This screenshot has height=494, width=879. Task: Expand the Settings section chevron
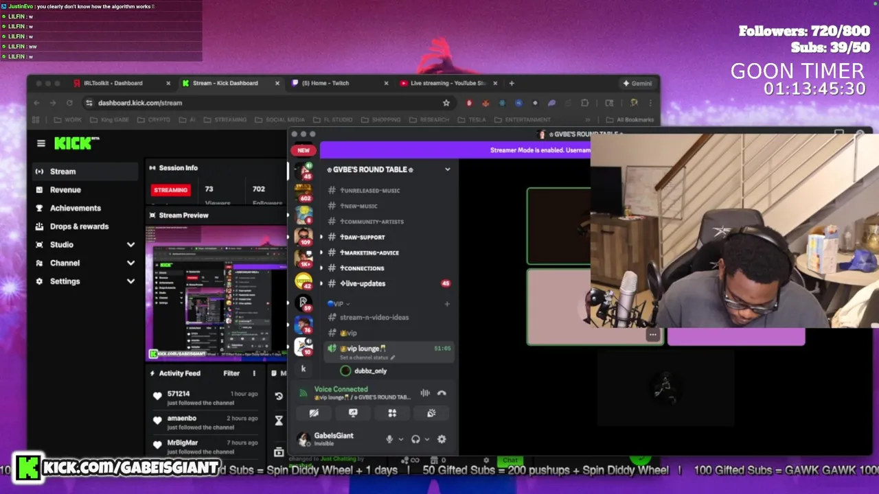[x=130, y=281]
